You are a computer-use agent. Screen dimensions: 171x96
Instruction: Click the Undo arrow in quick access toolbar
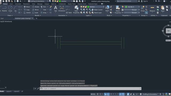[21, 1]
